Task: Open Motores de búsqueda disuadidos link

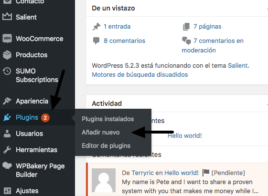Action: [140, 74]
